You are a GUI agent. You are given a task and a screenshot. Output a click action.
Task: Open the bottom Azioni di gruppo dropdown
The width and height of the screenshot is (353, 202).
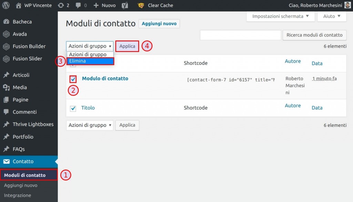point(90,125)
